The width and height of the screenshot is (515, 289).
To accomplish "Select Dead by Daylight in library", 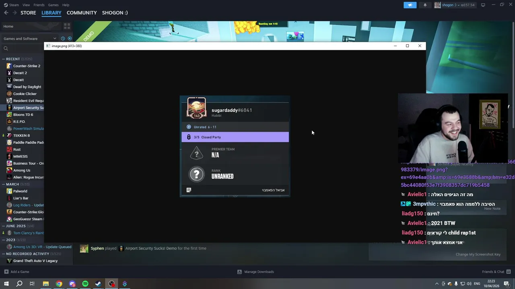I will 23,87.
